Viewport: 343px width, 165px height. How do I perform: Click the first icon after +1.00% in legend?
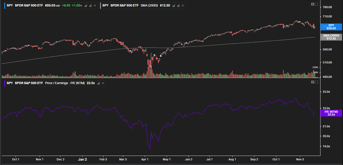pos(86,6)
